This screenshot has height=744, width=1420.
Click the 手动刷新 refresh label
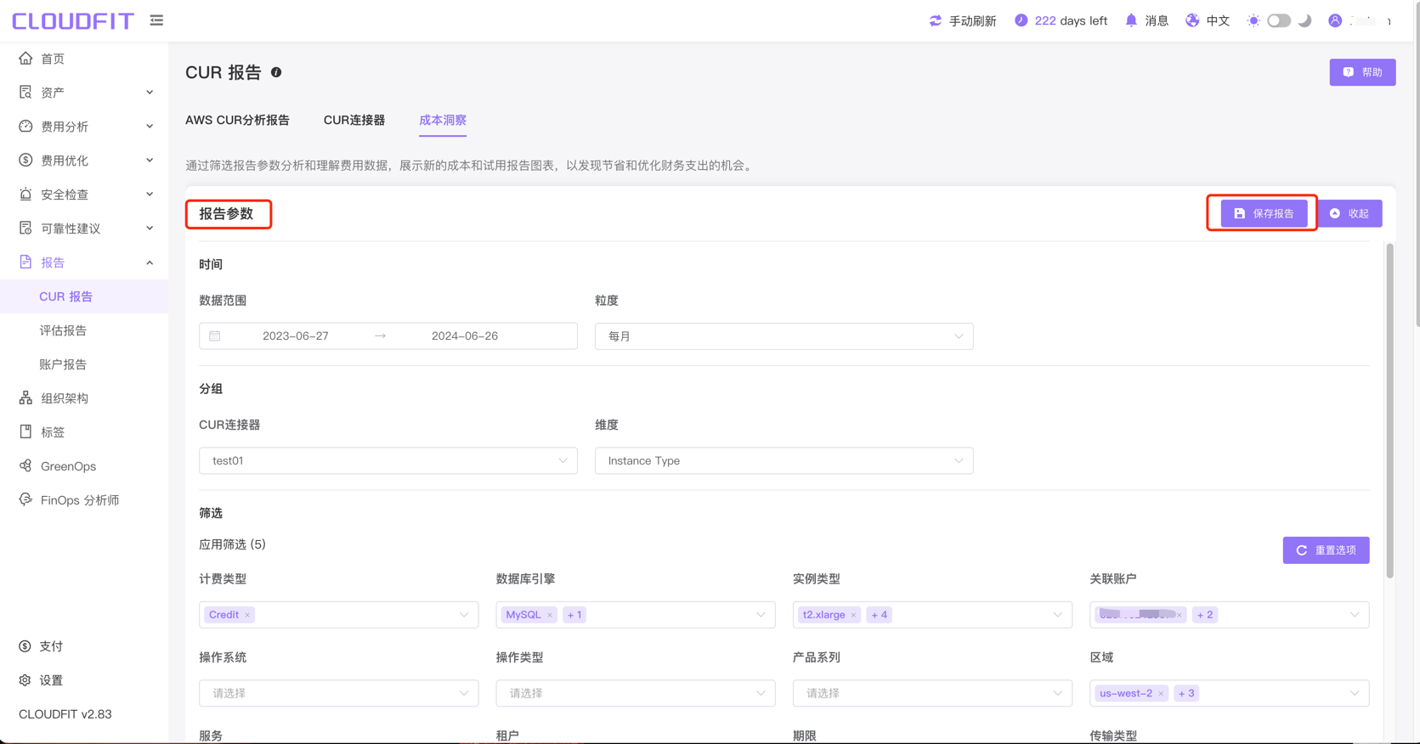click(972, 20)
